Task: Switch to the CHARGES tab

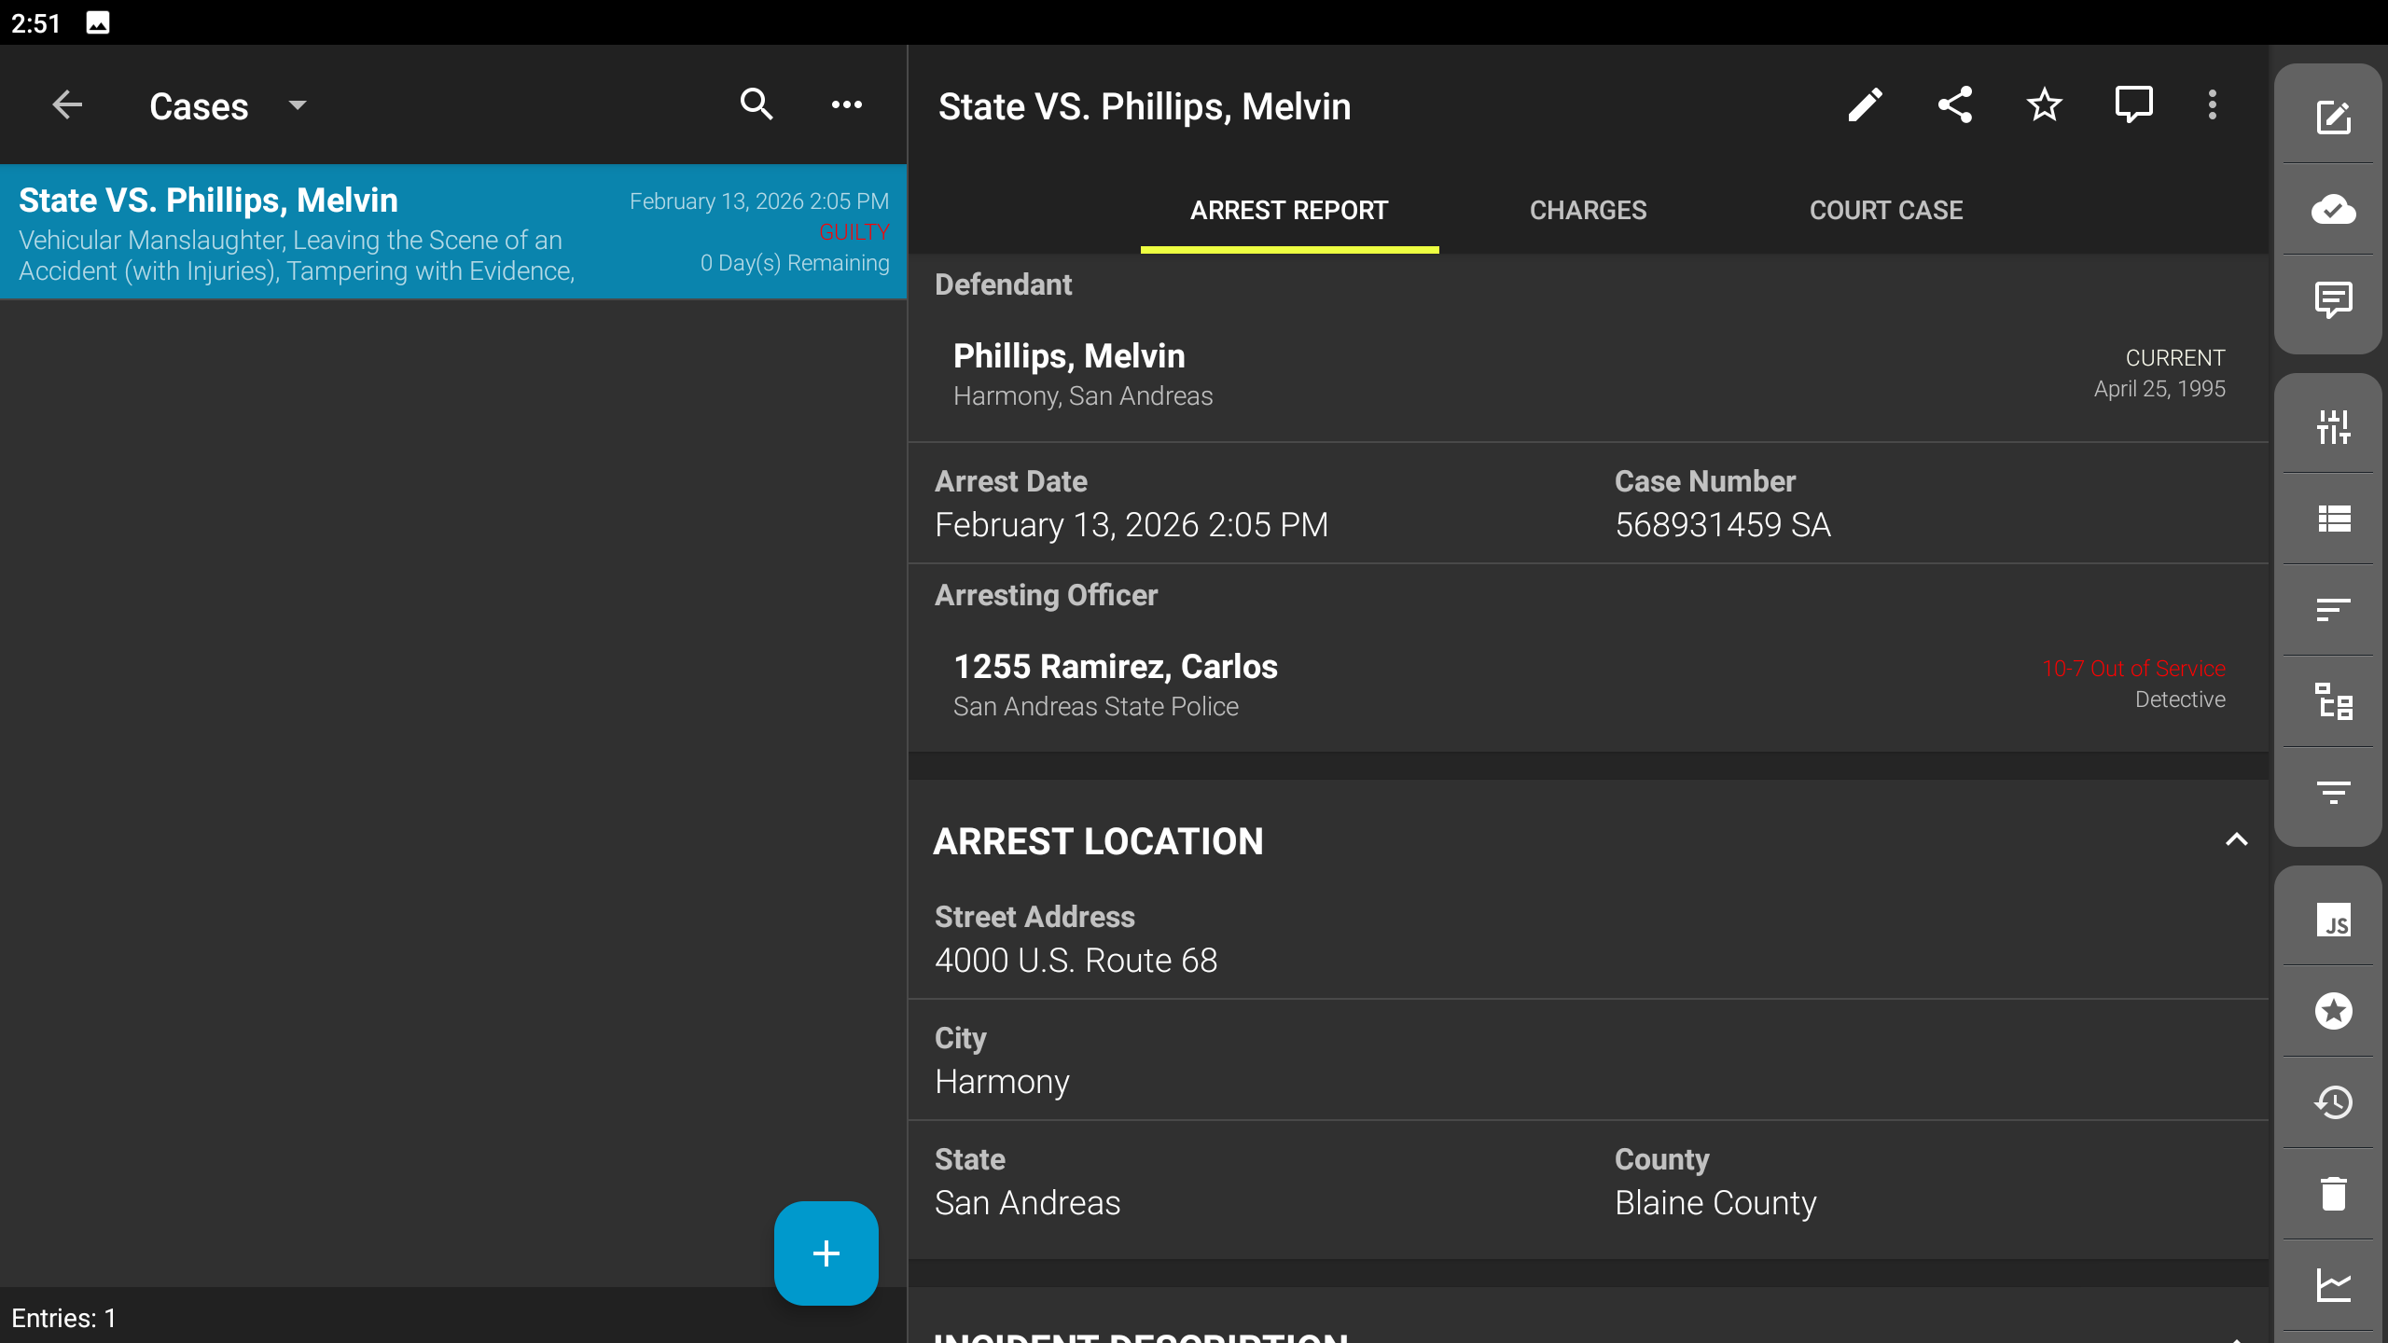Action: (x=1588, y=211)
